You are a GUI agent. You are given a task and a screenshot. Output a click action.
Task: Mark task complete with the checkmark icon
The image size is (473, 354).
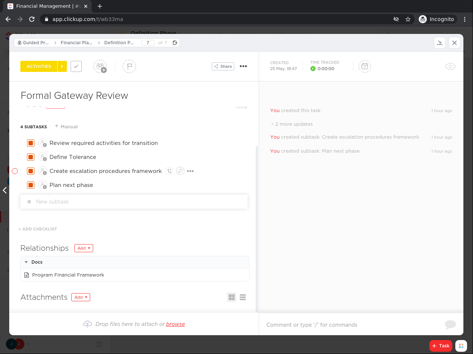(76, 66)
